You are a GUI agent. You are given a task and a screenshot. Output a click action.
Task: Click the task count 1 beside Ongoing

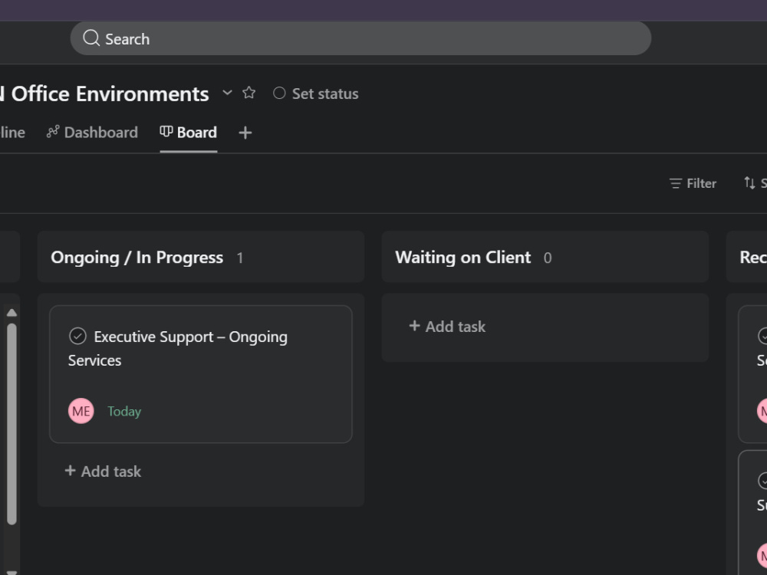pos(239,258)
